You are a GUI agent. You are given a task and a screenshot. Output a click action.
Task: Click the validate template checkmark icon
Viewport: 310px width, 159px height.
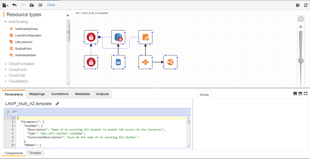[x=40, y=5]
